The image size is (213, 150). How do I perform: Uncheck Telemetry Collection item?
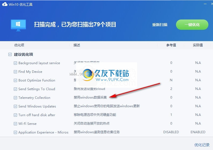[15, 98]
